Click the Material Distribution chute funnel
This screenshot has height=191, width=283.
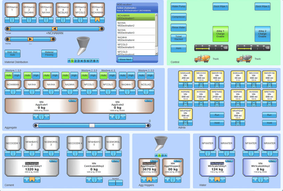[x=83, y=46]
